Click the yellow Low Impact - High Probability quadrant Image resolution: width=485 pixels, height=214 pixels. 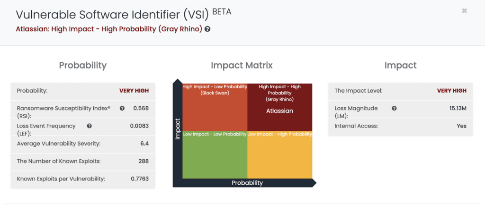click(279, 157)
